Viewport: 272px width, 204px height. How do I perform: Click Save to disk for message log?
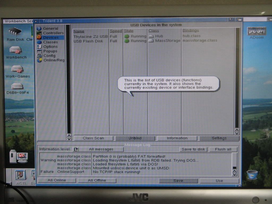(193, 149)
